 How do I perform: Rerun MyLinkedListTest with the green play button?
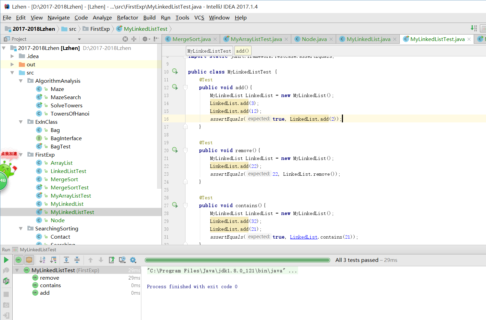6,260
